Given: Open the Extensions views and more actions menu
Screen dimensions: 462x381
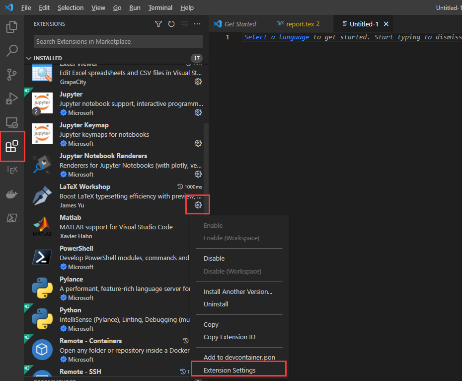Looking at the screenshot, I should pyautogui.click(x=197, y=24).
